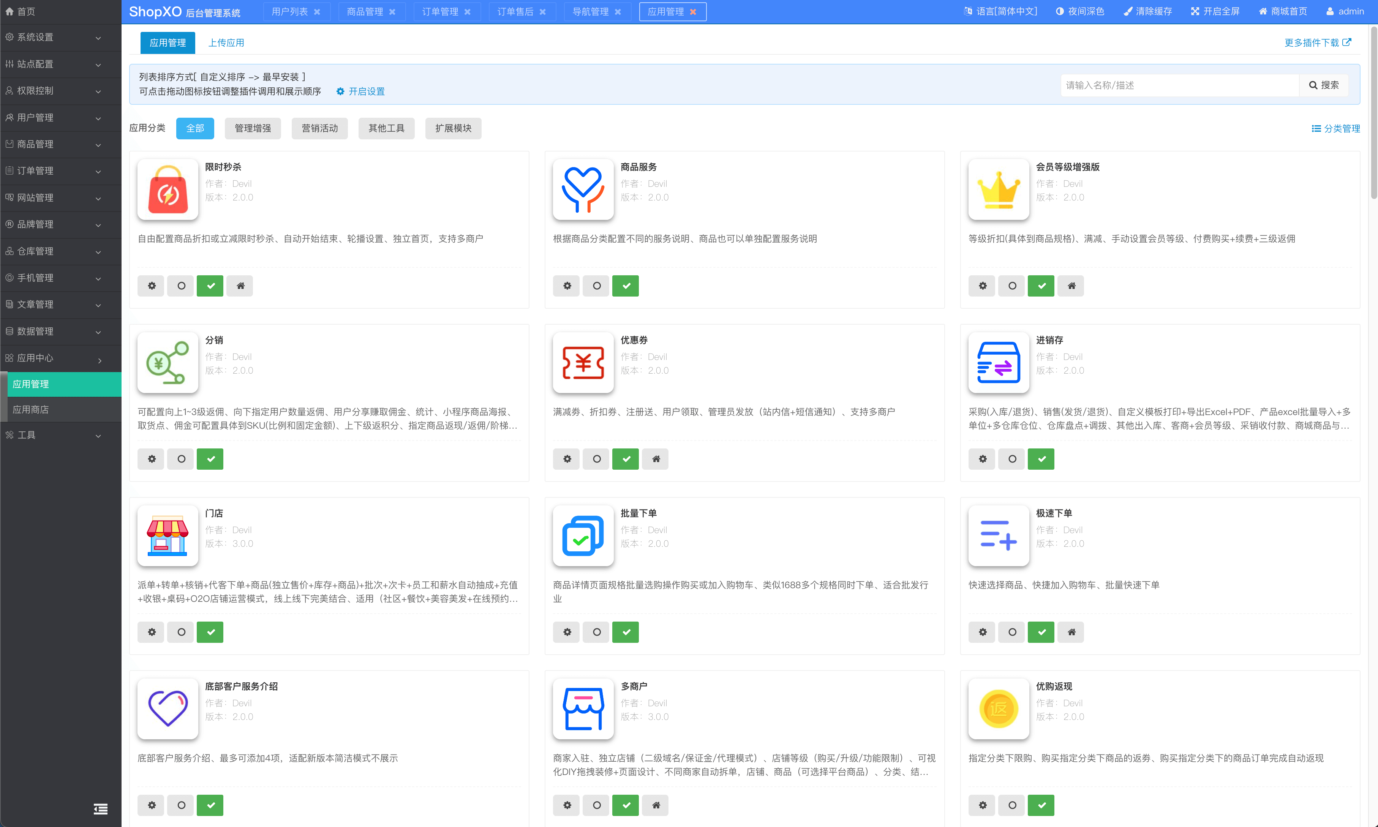This screenshot has width=1378, height=827.
Task: Click gear icon for 多商户 plugin
Action: pyautogui.click(x=566, y=805)
